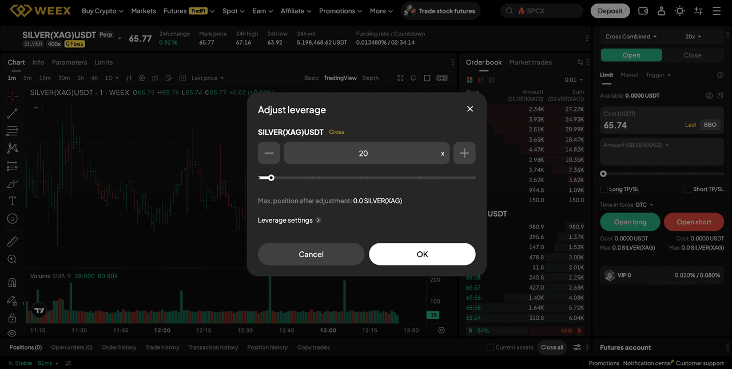Select the Close position tab
The height and width of the screenshot is (369, 732).
coord(693,55)
